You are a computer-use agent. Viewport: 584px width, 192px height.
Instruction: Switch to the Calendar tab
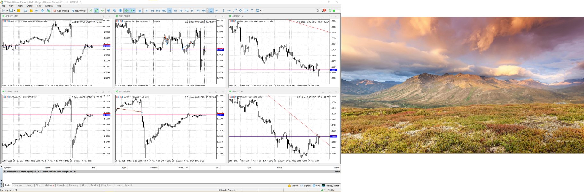(61, 185)
